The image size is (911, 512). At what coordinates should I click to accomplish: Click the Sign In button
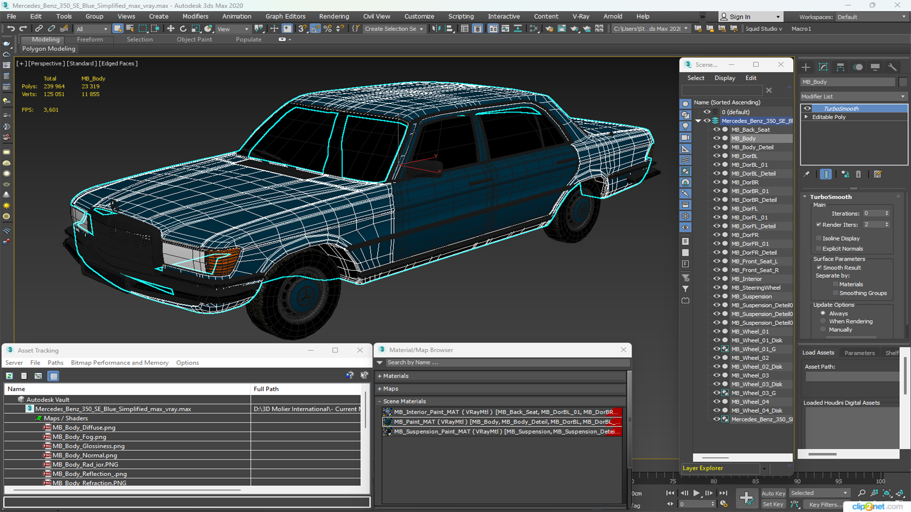[x=750, y=17]
